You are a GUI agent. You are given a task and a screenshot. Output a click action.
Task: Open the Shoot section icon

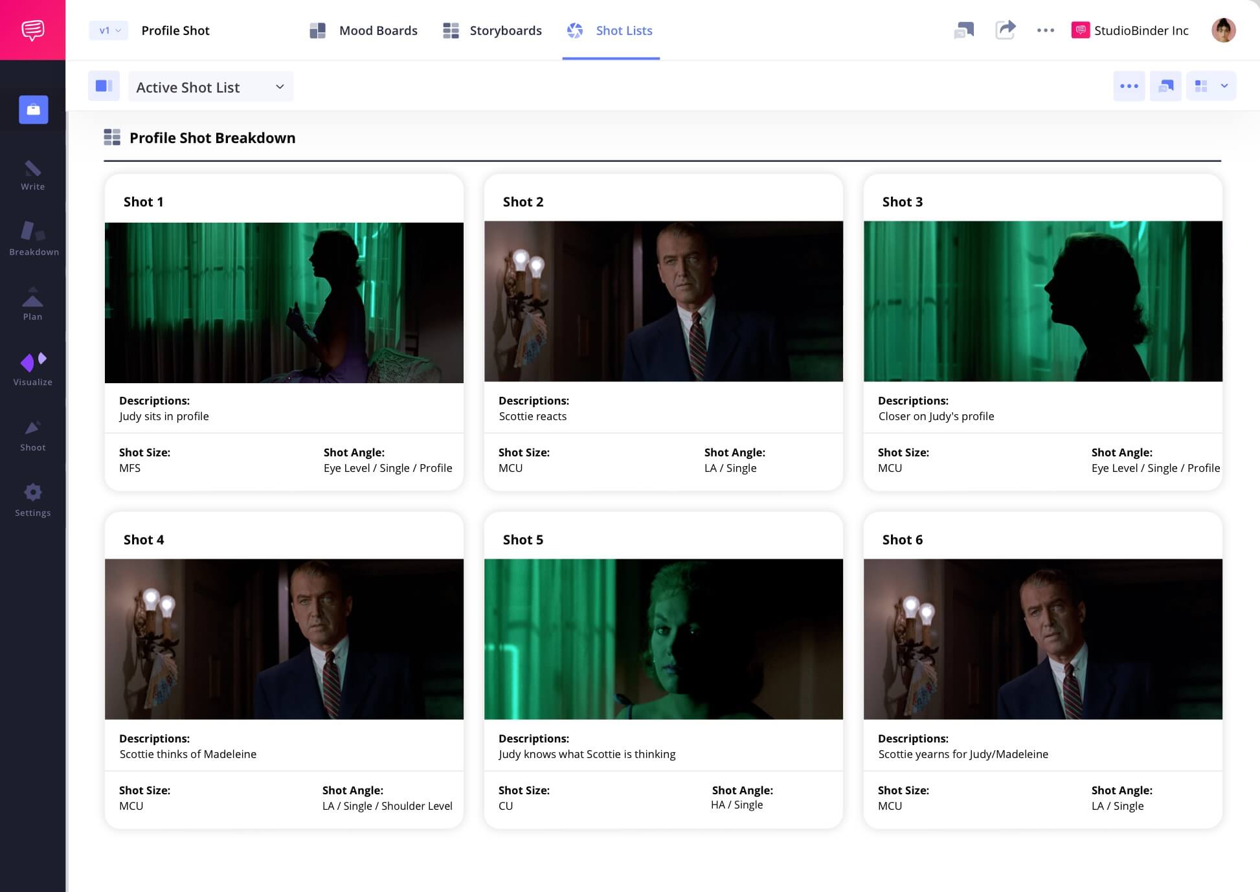click(32, 435)
